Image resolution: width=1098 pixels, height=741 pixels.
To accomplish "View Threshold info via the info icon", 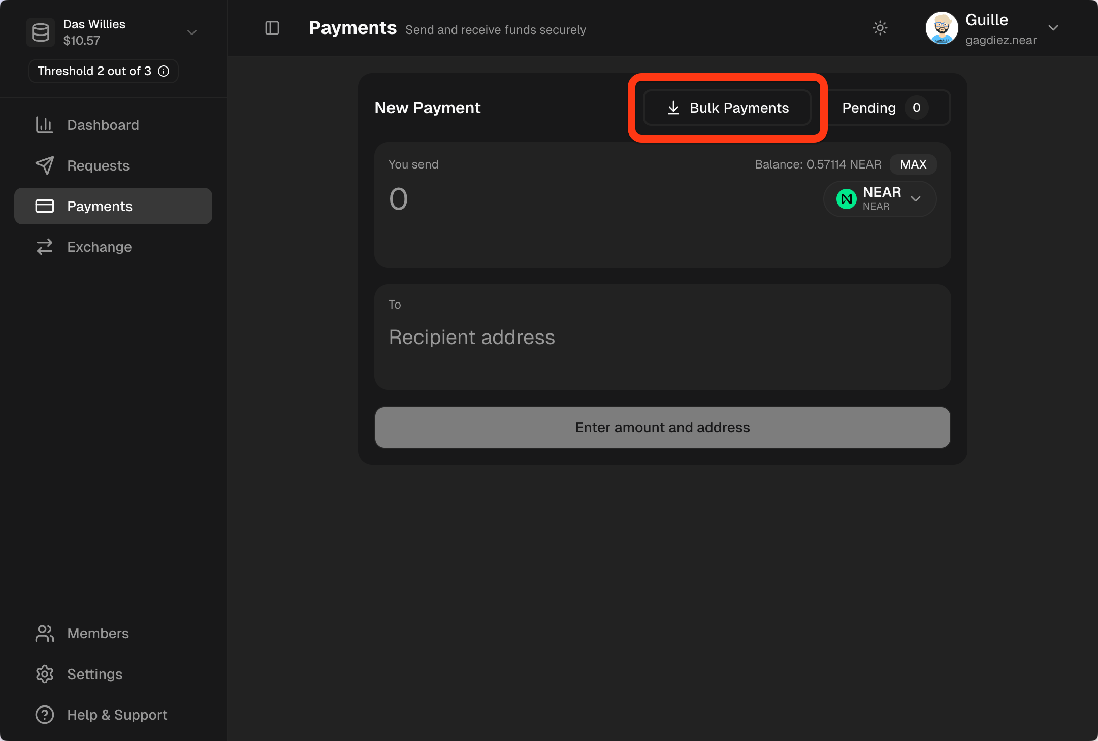I will pos(164,71).
